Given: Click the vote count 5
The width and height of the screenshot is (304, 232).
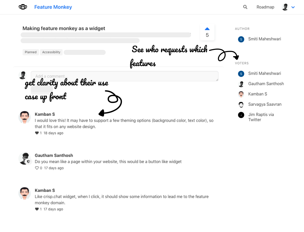Looking at the screenshot, I should (207, 35).
